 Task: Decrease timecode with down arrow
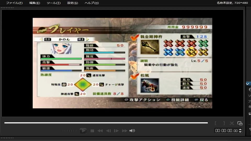[x=240, y=132]
